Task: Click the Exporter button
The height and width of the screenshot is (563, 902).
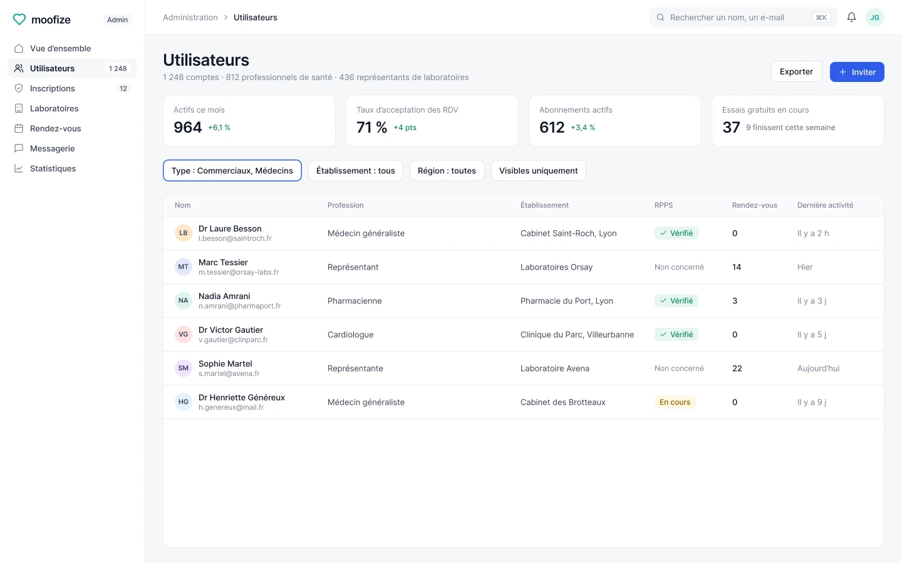Action: (x=796, y=72)
